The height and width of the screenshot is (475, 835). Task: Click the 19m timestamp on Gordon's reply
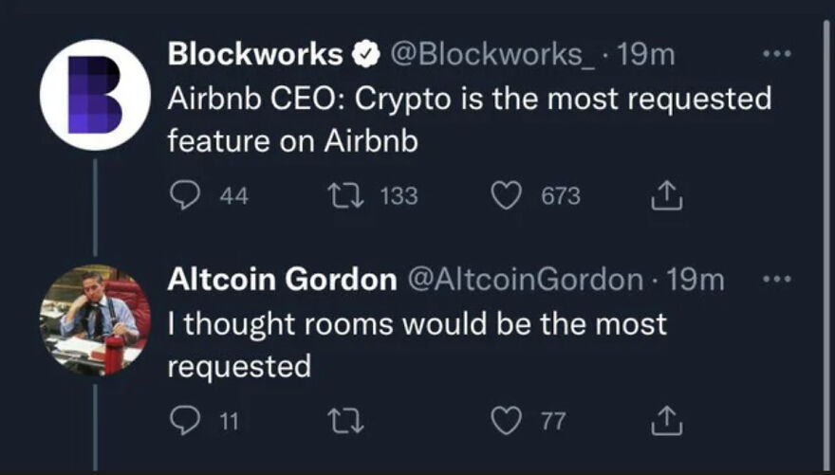pyautogui.click(x=696, y=280)
